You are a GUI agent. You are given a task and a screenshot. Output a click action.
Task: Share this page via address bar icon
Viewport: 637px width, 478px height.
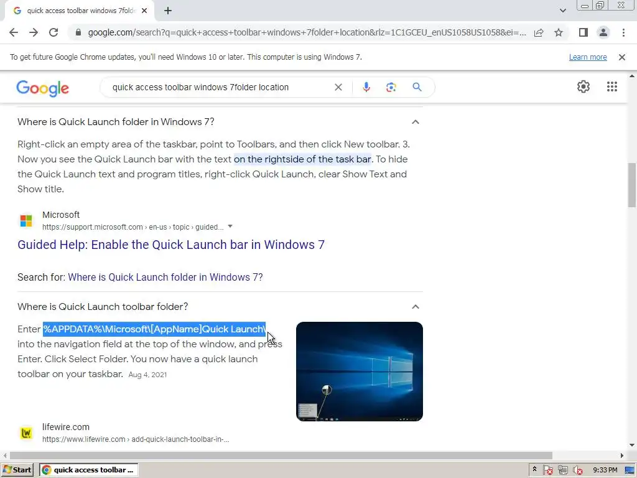[539, 32]
